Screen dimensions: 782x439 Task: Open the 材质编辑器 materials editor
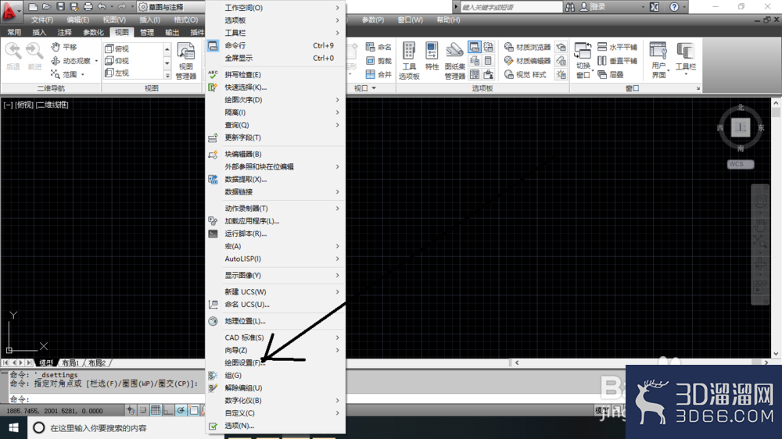coord(527,61)
